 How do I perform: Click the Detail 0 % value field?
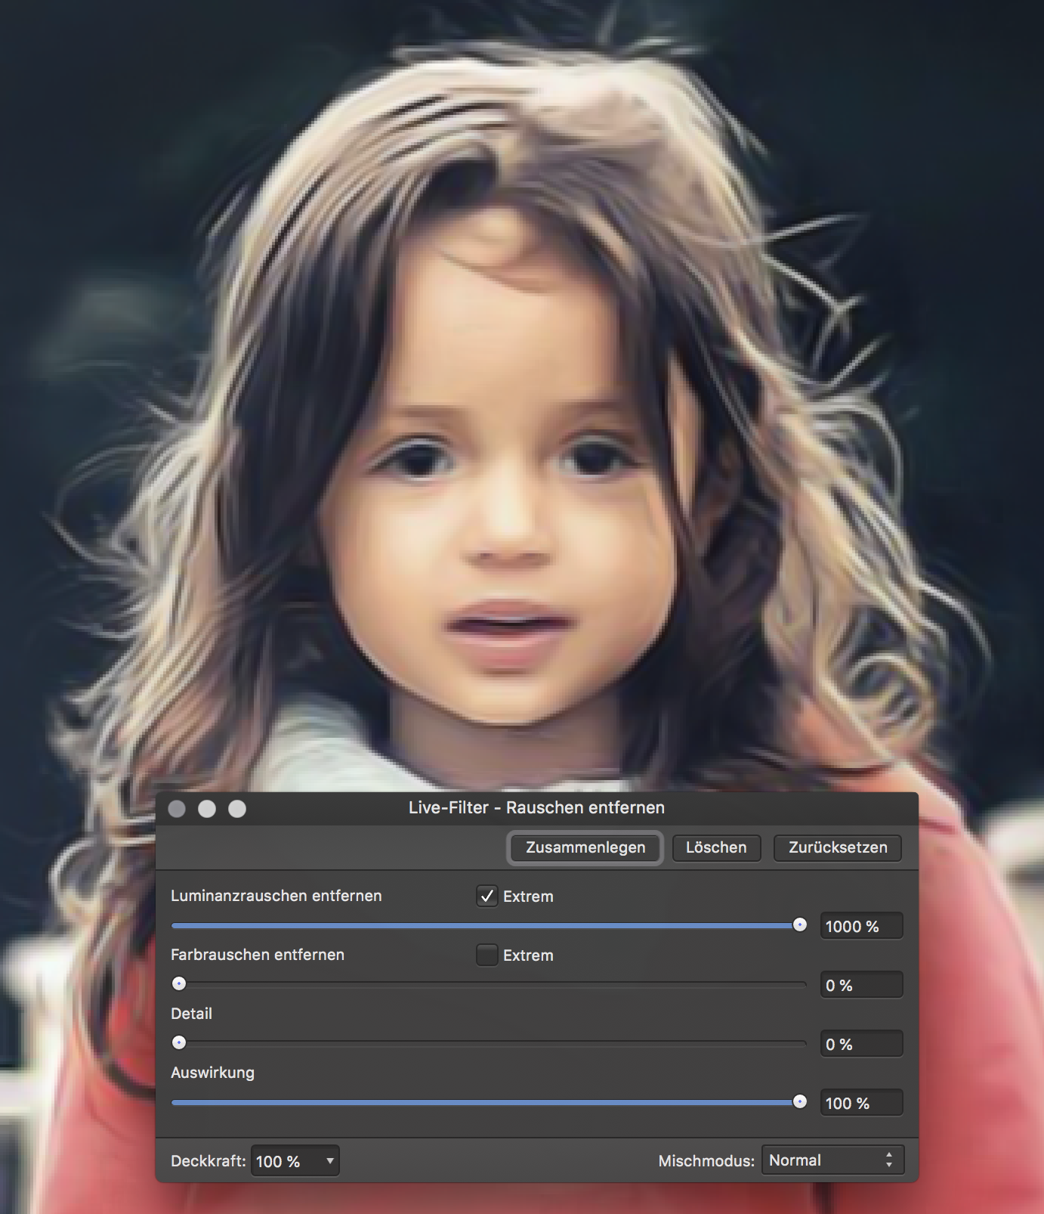point(861,1044)
